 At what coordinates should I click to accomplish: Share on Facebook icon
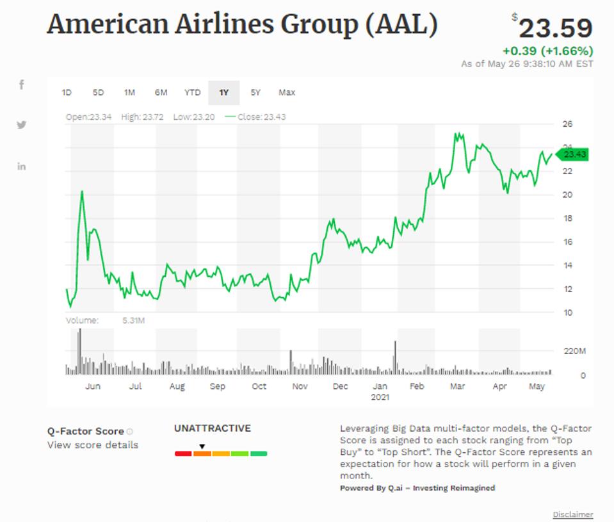click(x=21, y=85)
